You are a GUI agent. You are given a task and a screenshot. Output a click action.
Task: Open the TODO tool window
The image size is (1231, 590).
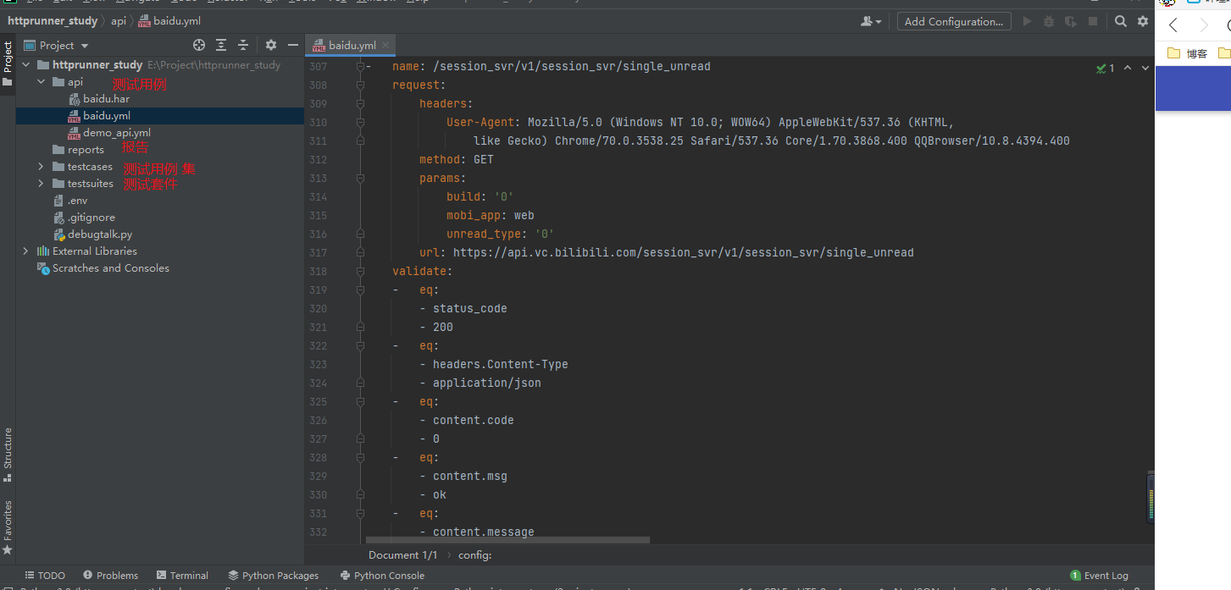[x=45, y=576]
